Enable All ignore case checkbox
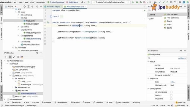 tap(171, 92)
